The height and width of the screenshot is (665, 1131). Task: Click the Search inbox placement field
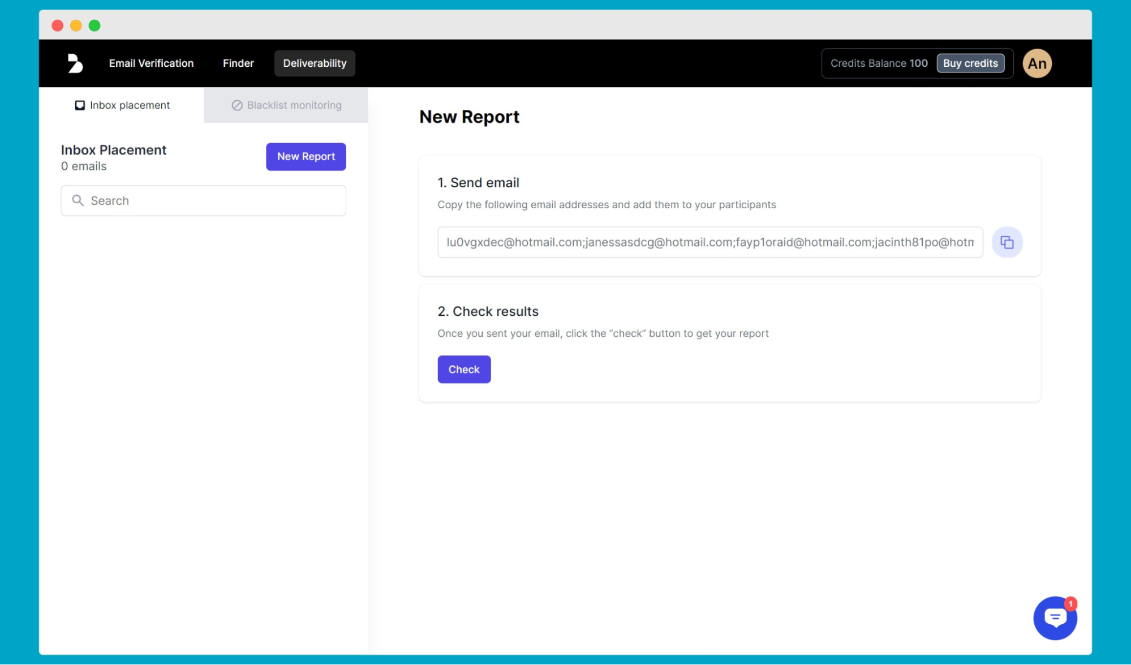tap(204, 200)
